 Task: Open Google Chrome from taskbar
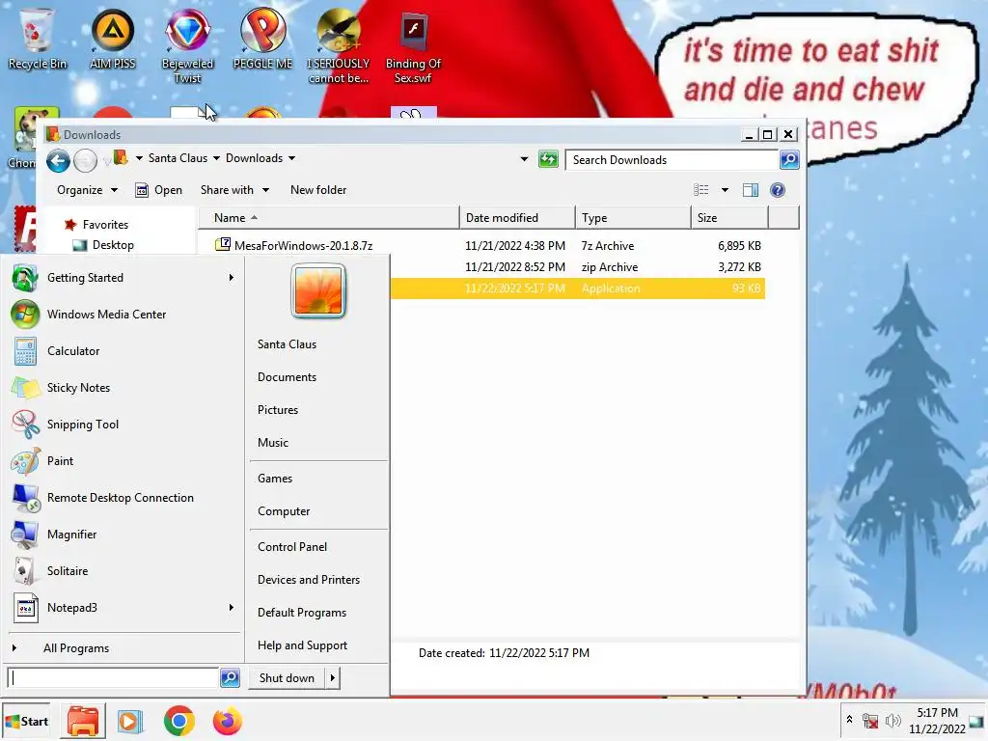click(x=178, y=722)
